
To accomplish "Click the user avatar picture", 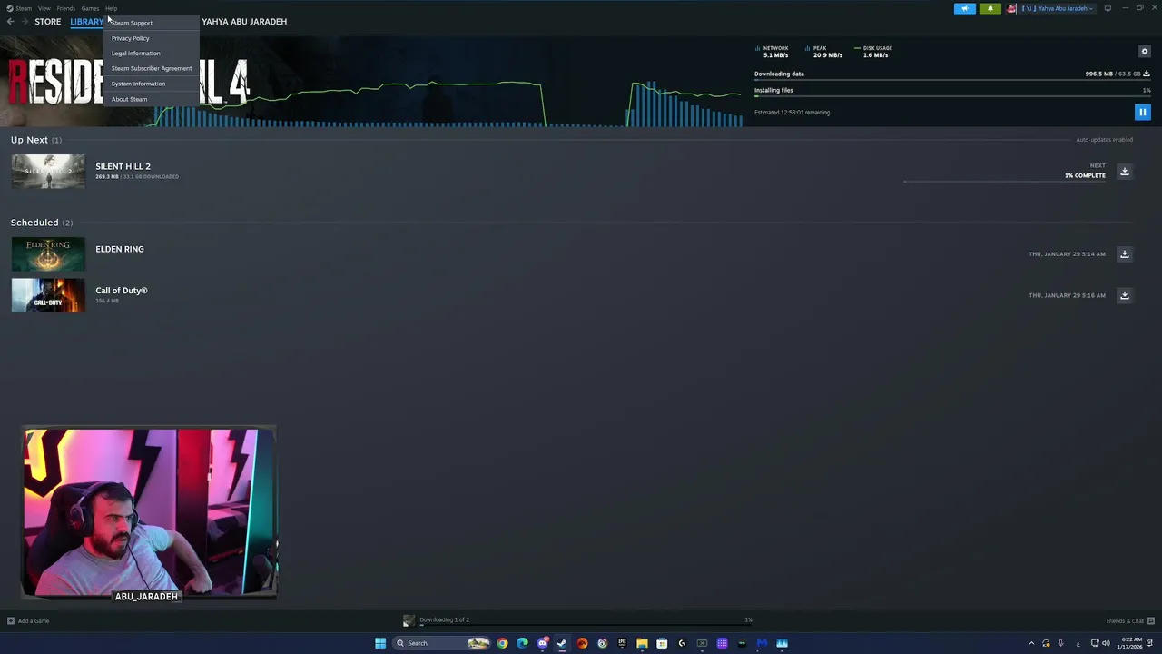I will pyautogui.click(x=1011, y=8).
